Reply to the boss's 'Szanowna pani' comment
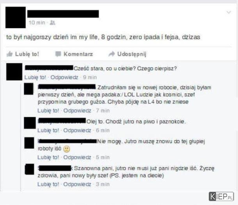Image resolution: width=238 pixels, height=205 pixels. [77, 184]
